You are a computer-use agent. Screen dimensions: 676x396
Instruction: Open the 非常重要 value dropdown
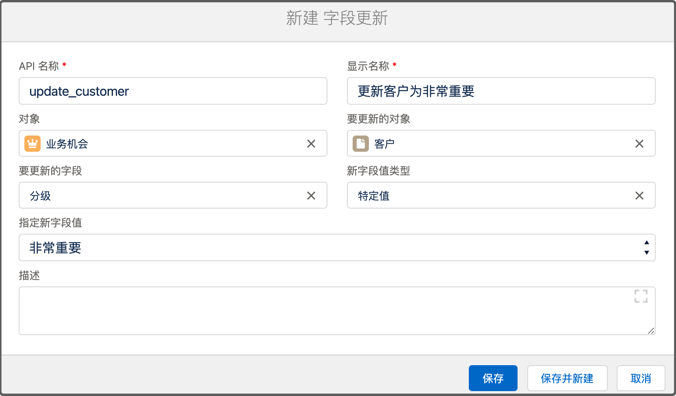(337, 247)
